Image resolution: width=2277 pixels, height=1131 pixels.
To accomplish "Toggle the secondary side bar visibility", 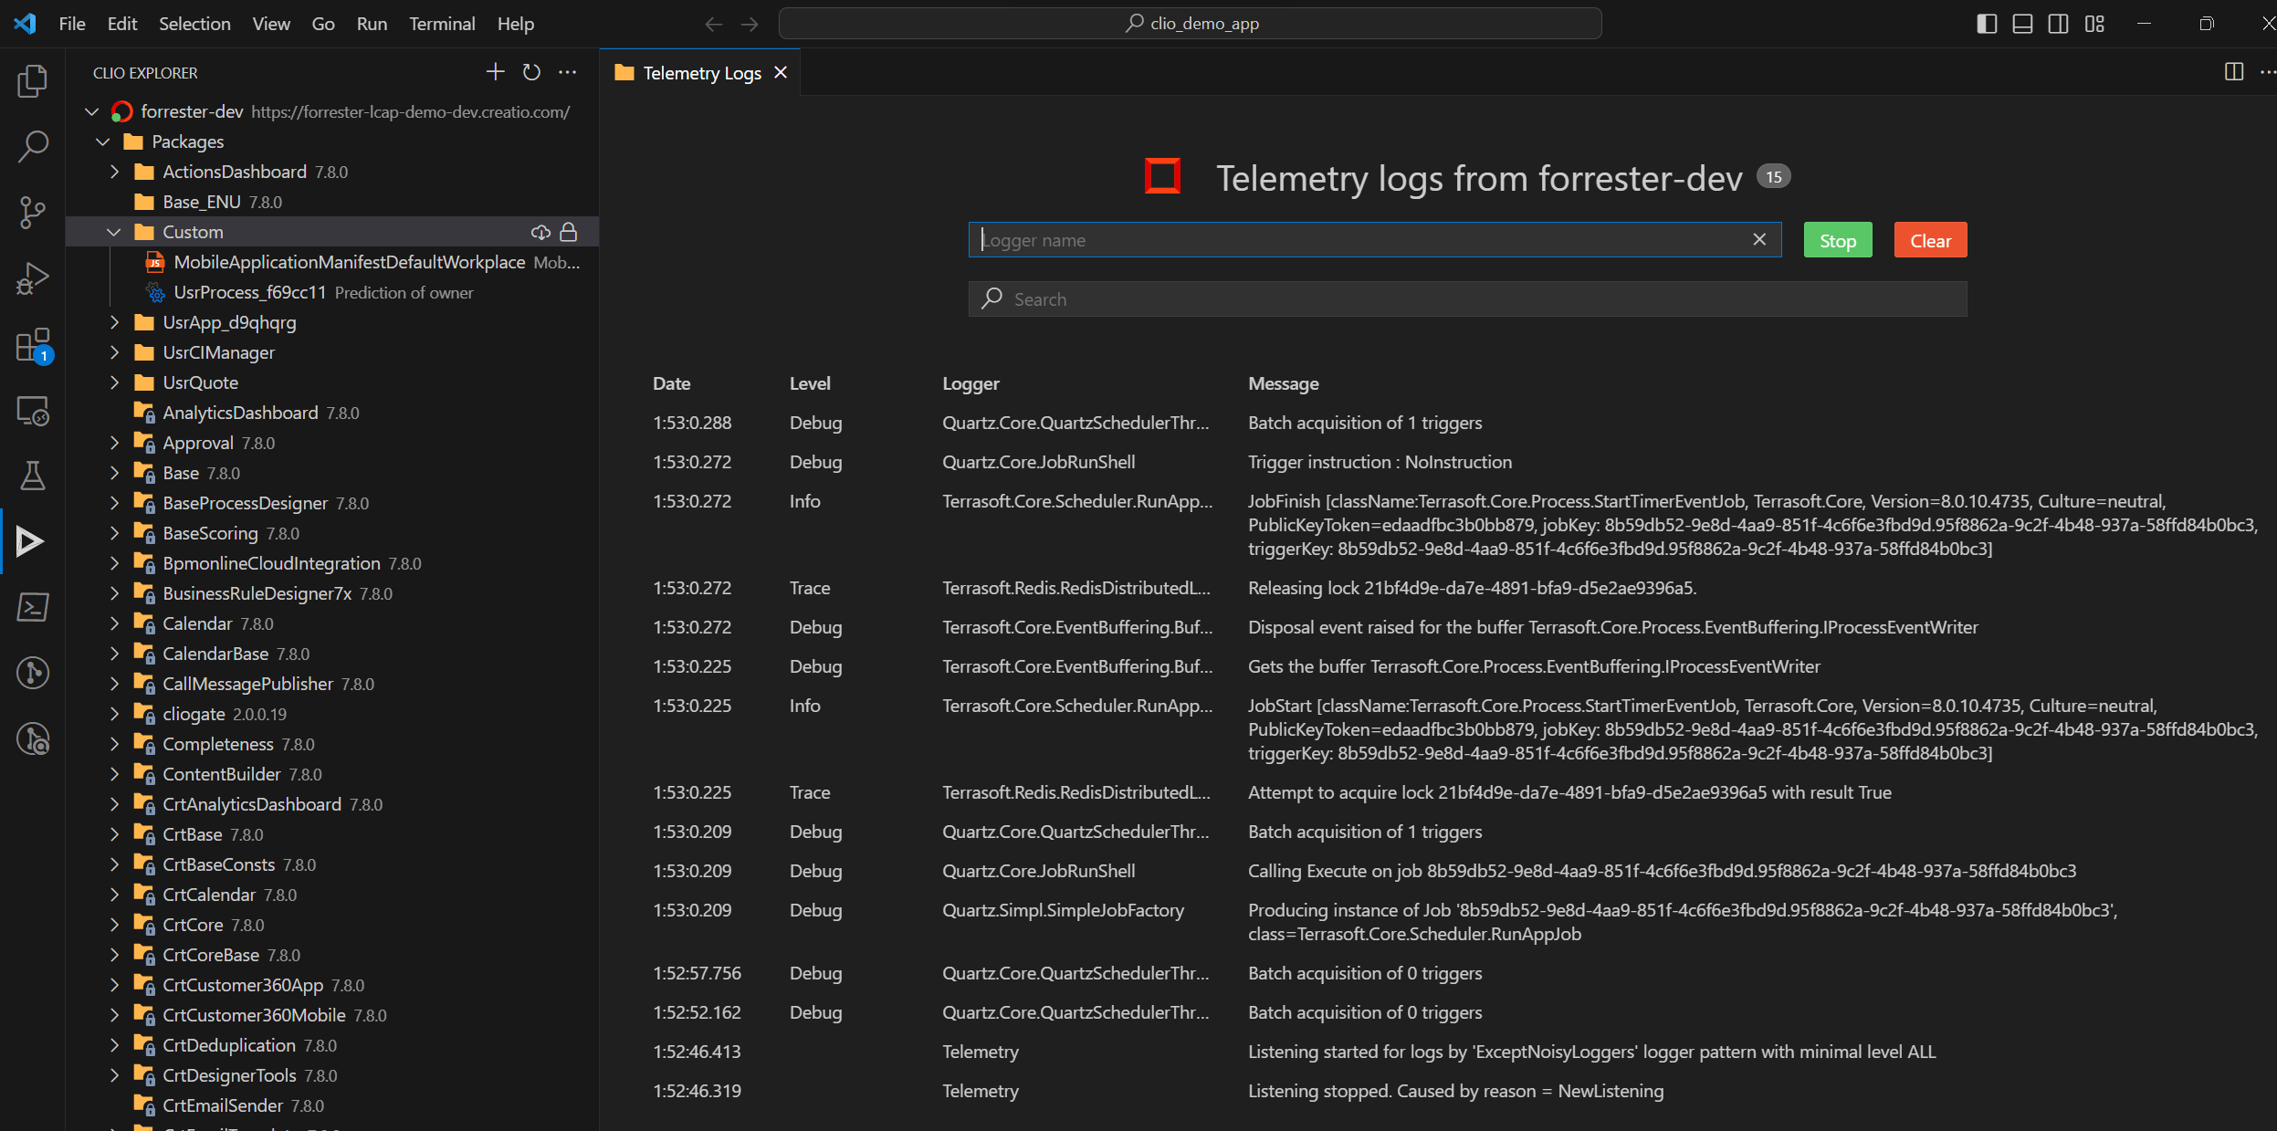I will click(x=2058, y=24).
